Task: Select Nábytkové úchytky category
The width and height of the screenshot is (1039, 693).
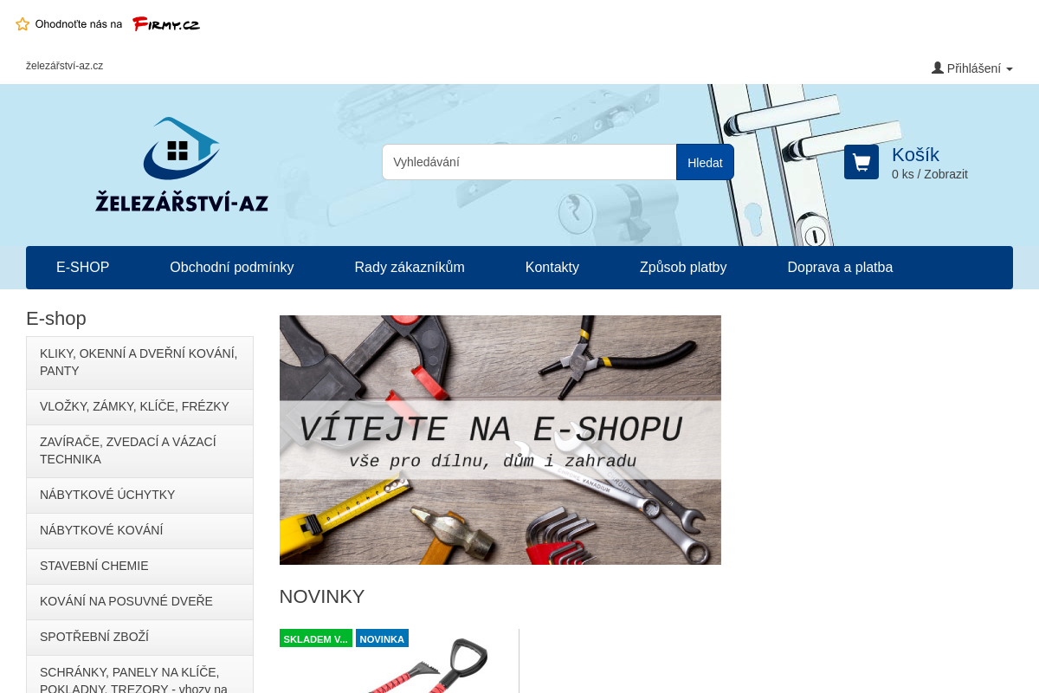Action: tap(107, 495)
